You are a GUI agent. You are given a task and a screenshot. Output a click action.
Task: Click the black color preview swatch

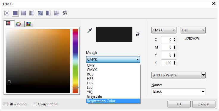(114, 34)
